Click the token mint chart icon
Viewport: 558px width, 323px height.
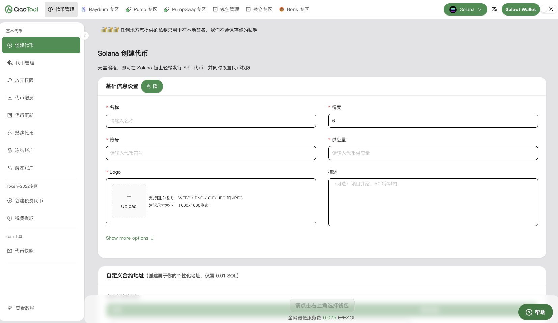[10, 98]
